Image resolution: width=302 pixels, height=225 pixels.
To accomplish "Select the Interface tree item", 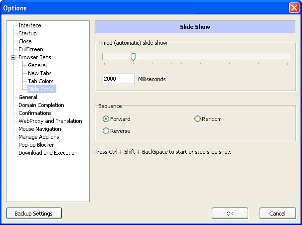I will pos(30,25).
